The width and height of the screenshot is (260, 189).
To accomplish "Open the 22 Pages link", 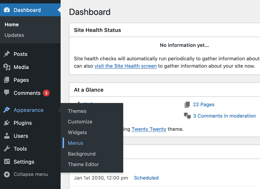I will (204, 104).
